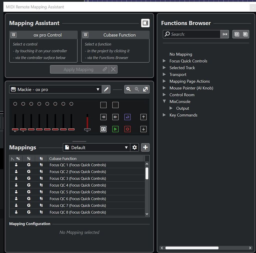Expand the Transport function category
Viewport: 256px width, 253px height.
(x=164, y=75)
